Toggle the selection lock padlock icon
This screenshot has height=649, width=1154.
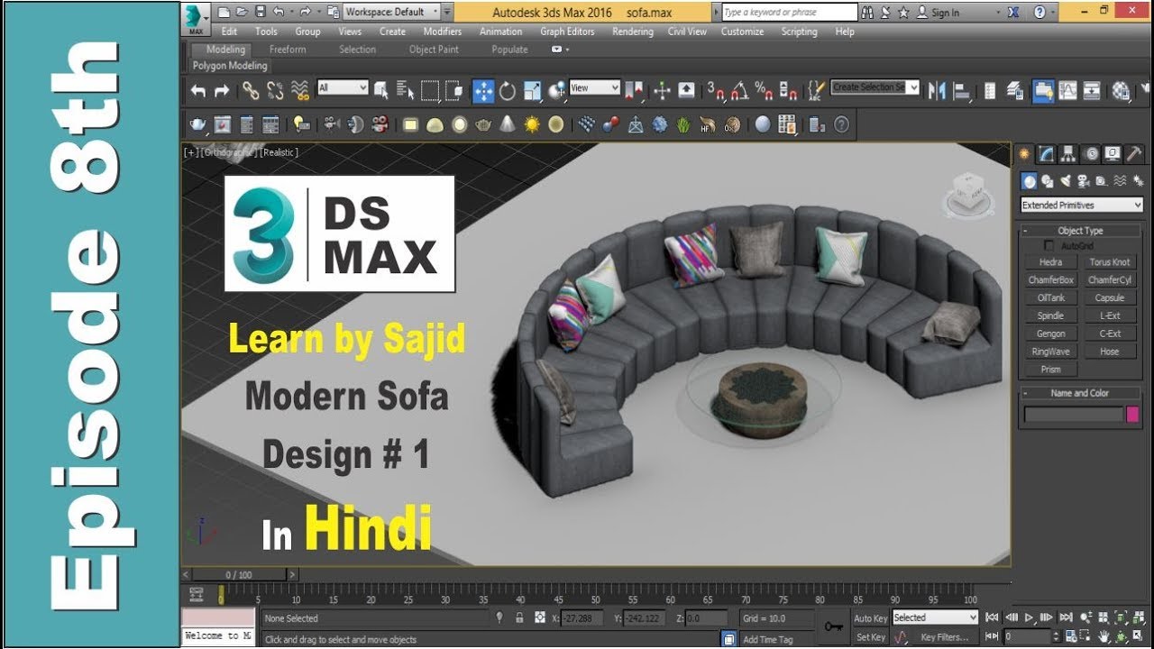(x=519, y=617)
